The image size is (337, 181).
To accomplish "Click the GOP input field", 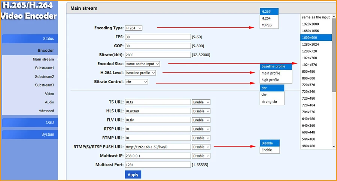I will [x=158, y=46].
